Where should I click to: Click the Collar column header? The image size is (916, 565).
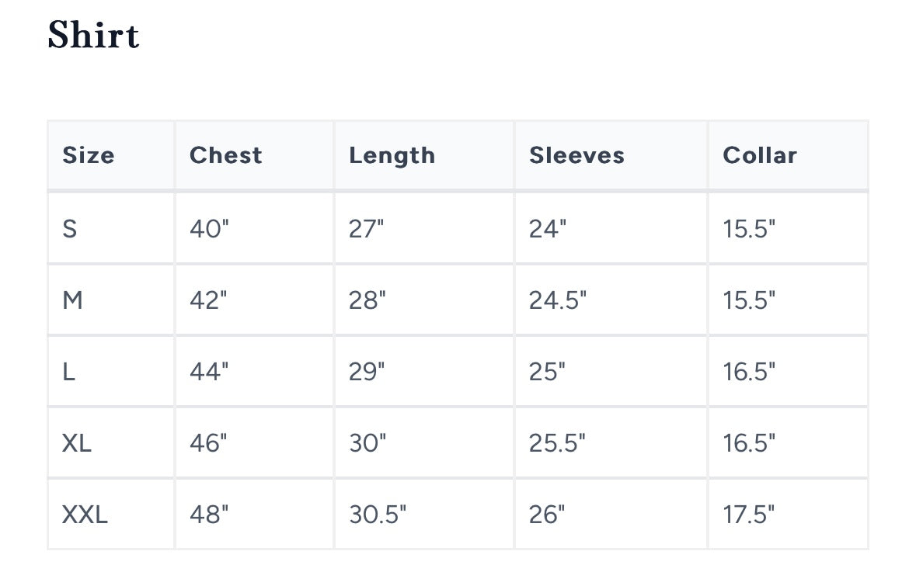(x=760, y=155)
